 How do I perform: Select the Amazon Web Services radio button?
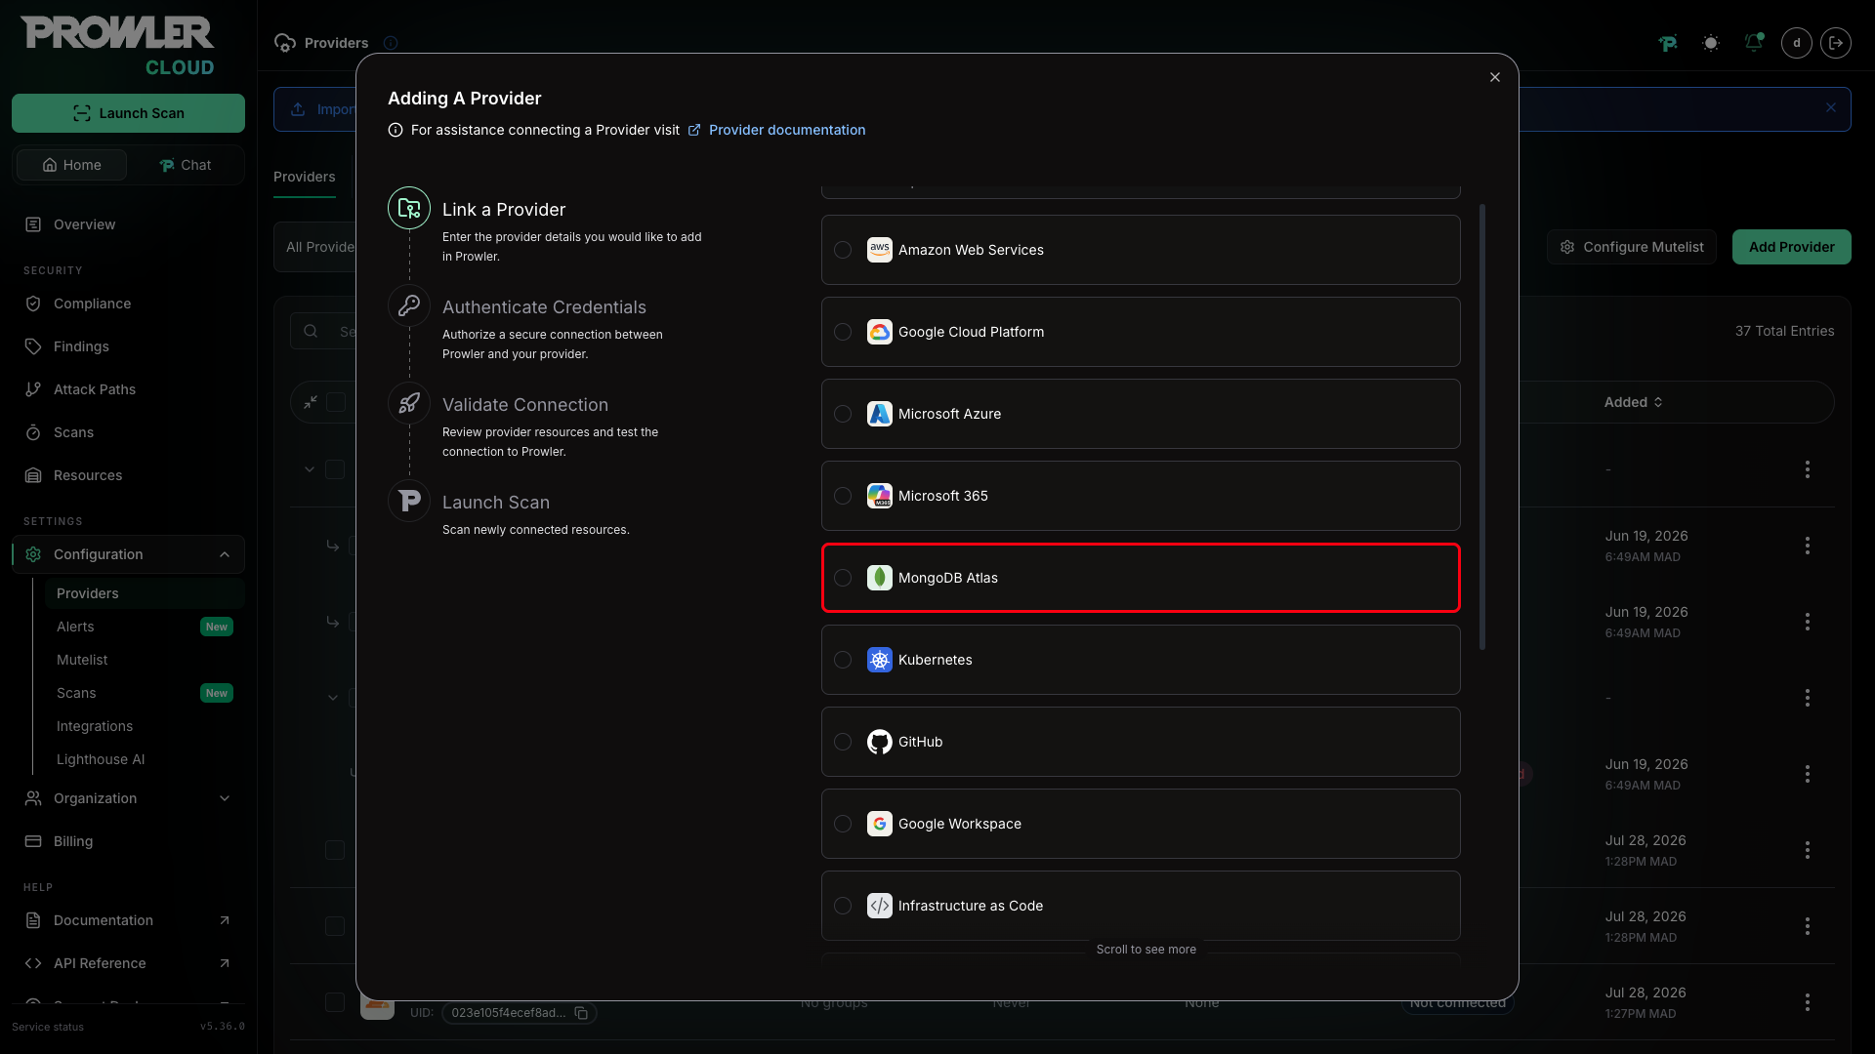pyautogui.click(x=843, y=250)
